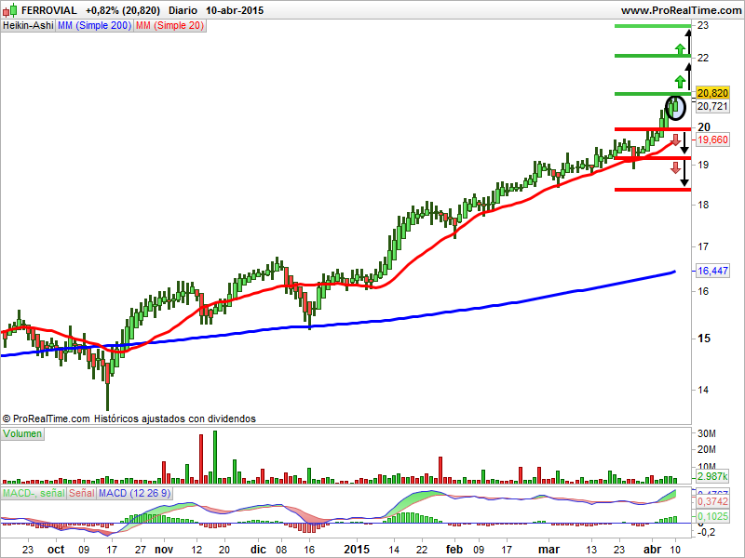
Task: Select the Heikin-Ashi indicator label
Action: click(28, 26)
